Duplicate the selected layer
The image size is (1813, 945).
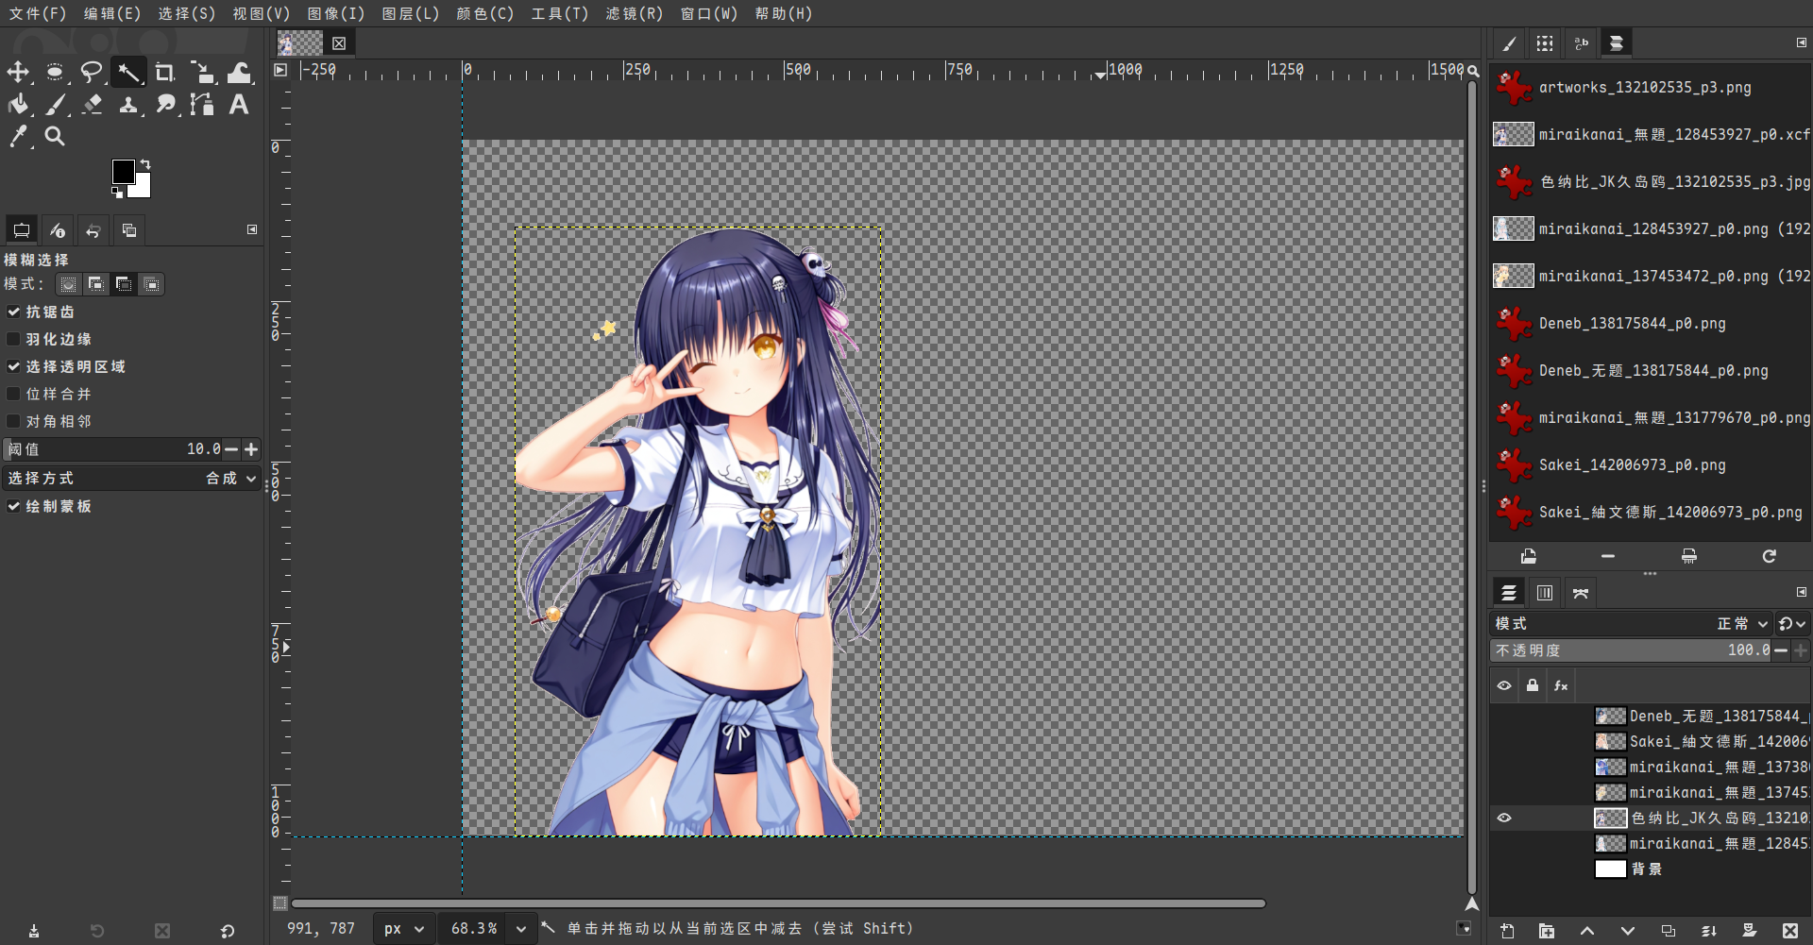1669,931
